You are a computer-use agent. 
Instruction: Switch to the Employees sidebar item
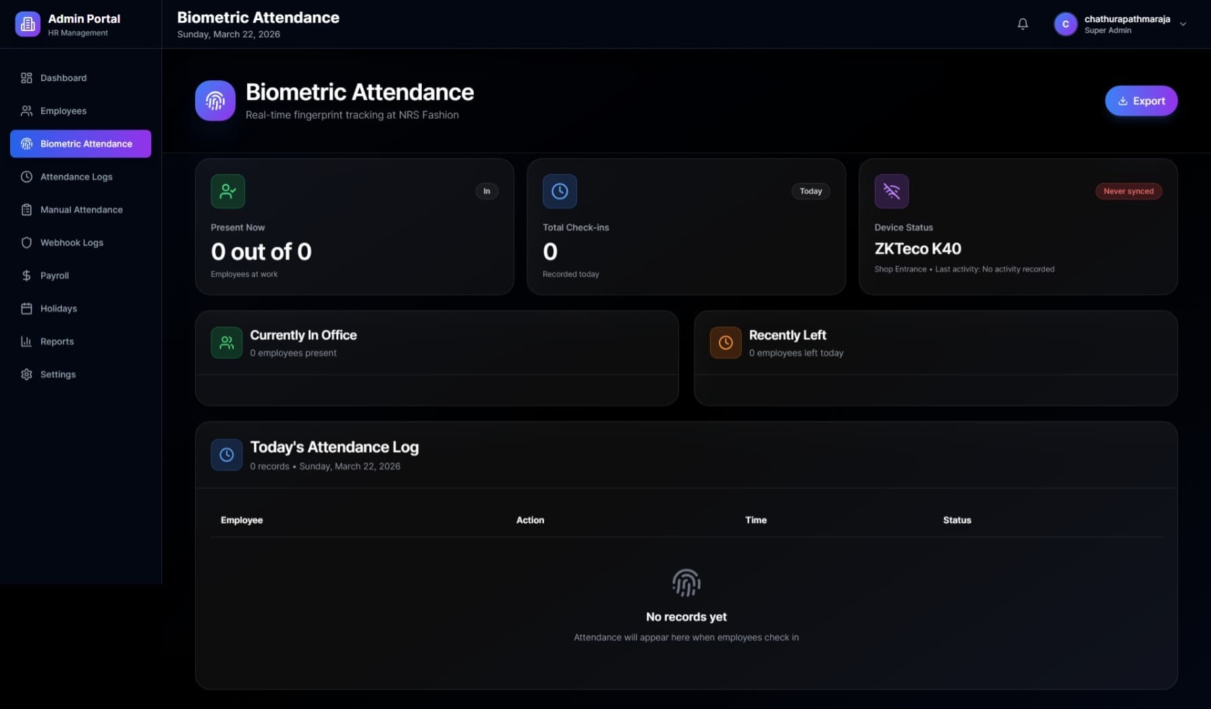point(63,111)
